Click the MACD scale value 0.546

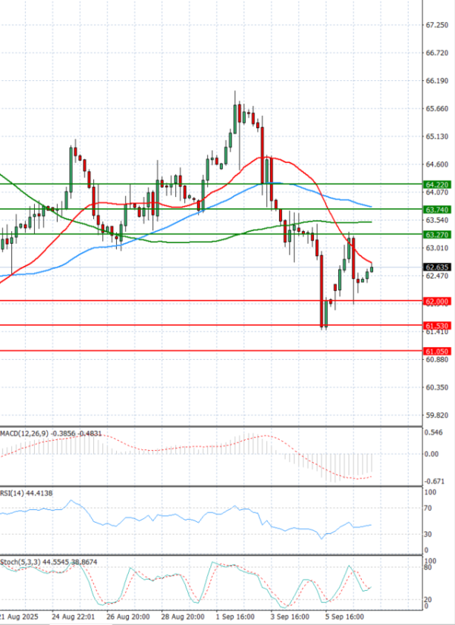coord(434,433)
